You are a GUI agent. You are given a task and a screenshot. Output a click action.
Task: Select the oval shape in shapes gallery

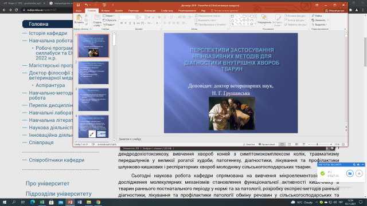248,17
